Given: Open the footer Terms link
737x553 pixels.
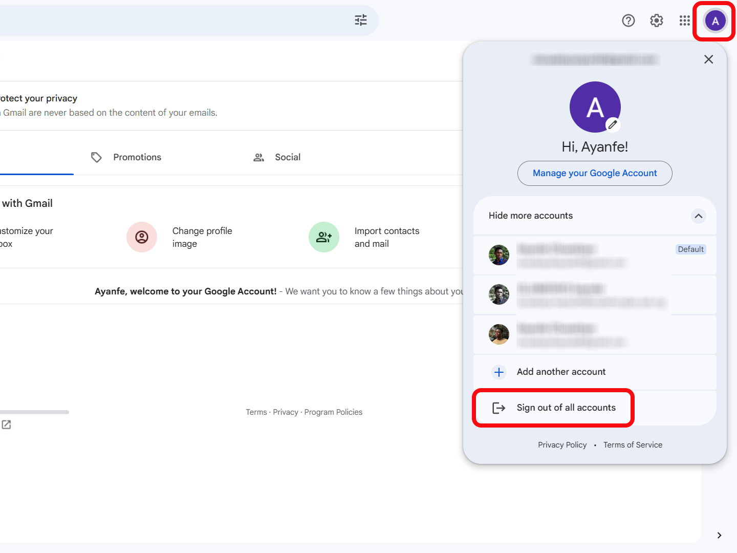Looking at the screenshot, I should (x=256, y=412).
